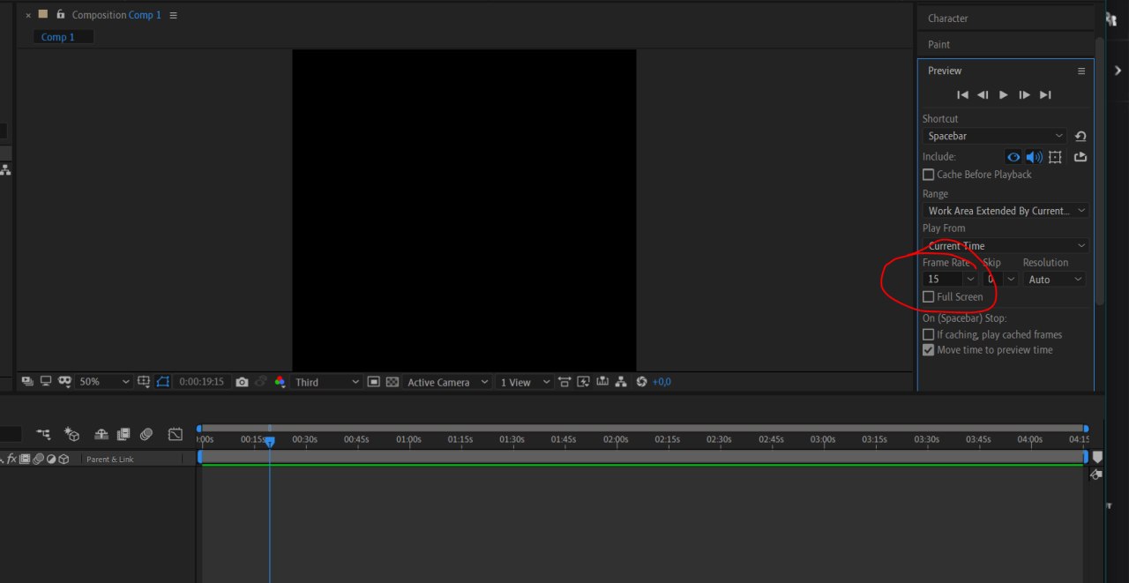Image resolution: width=1129 pixels, height=583 pixels.
Task: Check If caching, play cached frames
Action: pyautogui.click(x=928, y=335)
